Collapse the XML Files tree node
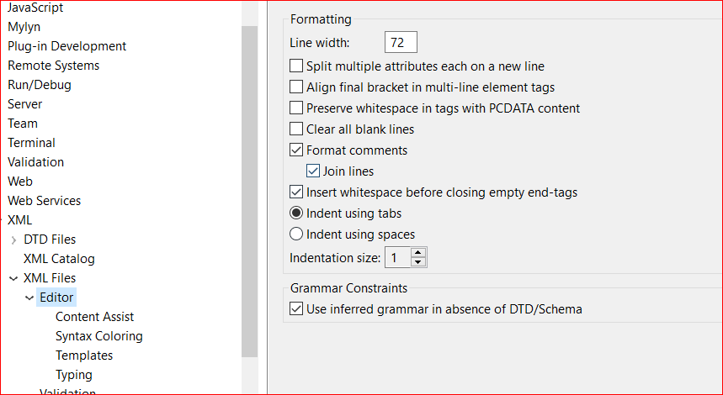 (x=14, y=279)
